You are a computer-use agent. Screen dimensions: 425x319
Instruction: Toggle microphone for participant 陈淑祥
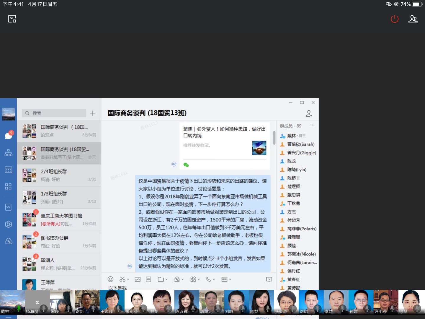[x=193, y=308]
